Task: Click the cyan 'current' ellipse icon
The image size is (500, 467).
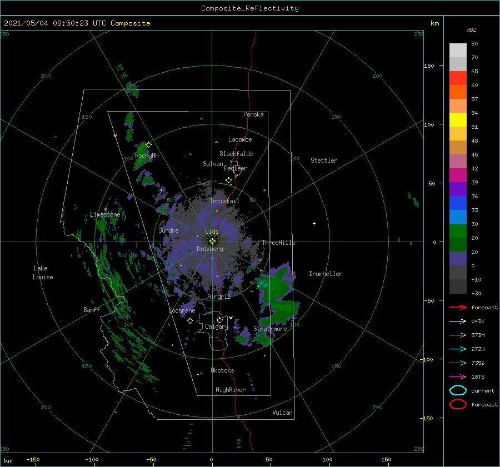Action: [x=458, y=390]
